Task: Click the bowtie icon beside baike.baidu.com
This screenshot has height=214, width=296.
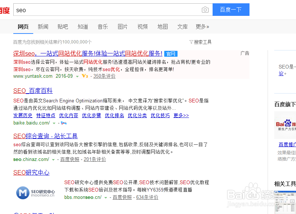Action: point(63,123)
